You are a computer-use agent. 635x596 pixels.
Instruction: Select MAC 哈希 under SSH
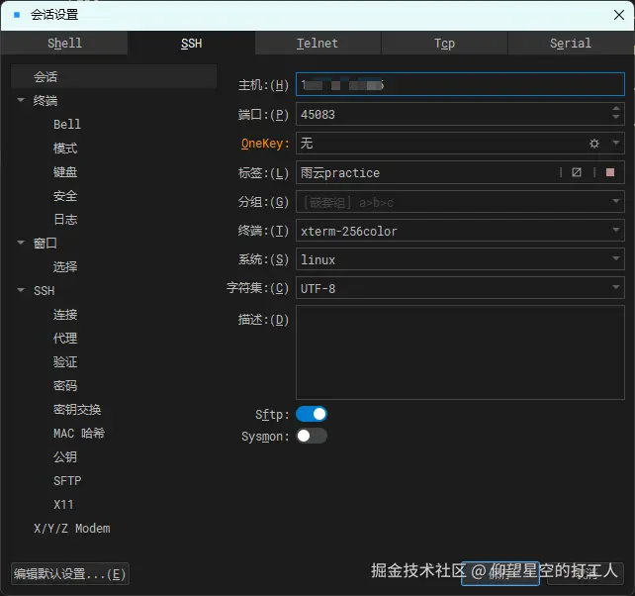[x=79, y=433]
